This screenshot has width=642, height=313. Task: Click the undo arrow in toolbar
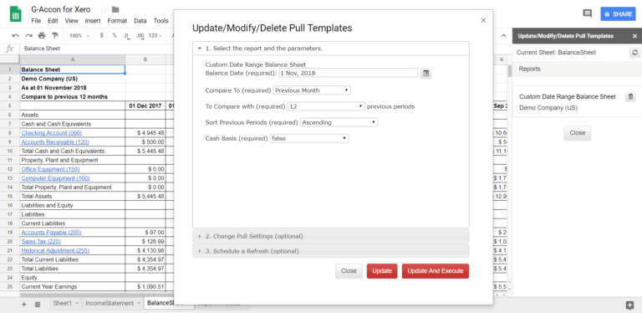pyautogui.click(x=16, y=36)
